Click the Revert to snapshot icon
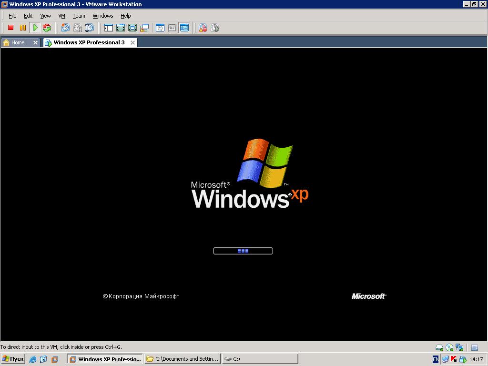The height and width of the screenshot is (366, 488). [x=78, y=28]
